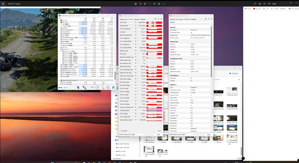This screenshot has width=299, height=163.
Task: Expand the ローカル ディスク (C:) tree item
Action: tap(114, 144)
